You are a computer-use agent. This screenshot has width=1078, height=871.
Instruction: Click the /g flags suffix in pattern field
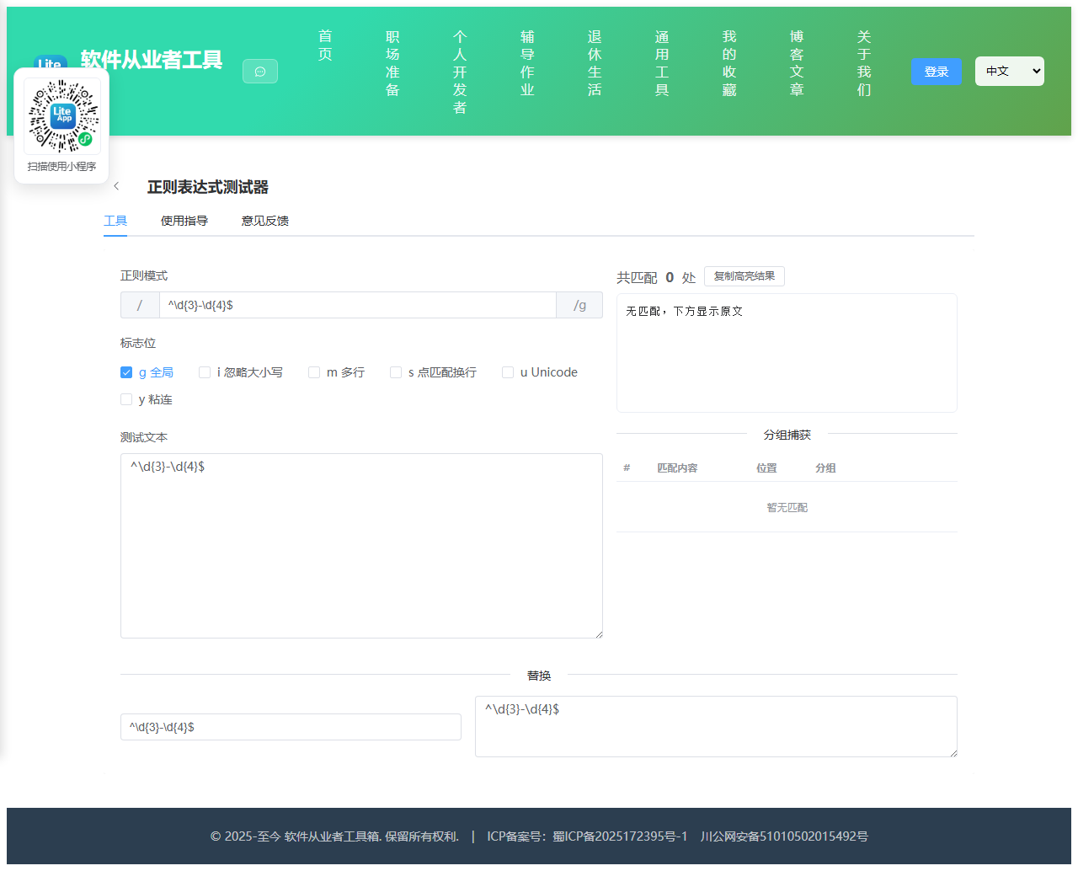[579, 305]
